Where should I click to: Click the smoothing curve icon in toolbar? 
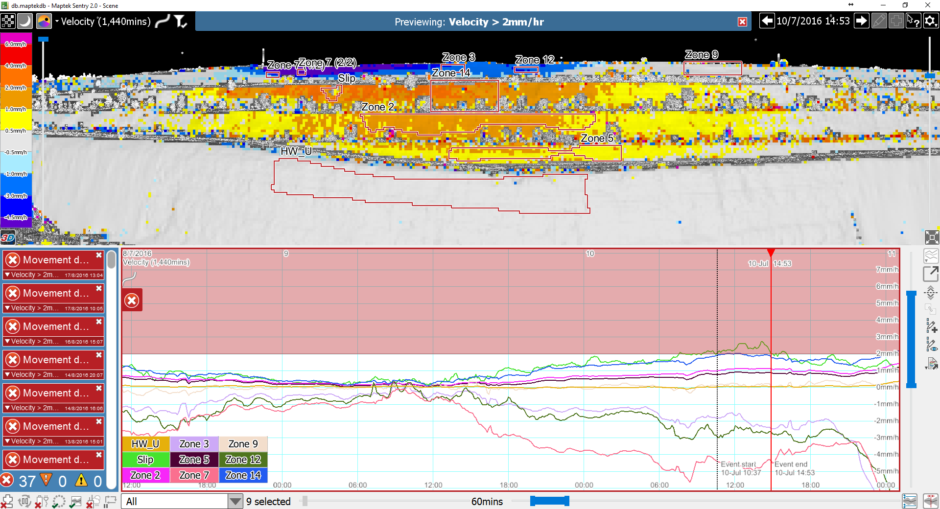163,22
